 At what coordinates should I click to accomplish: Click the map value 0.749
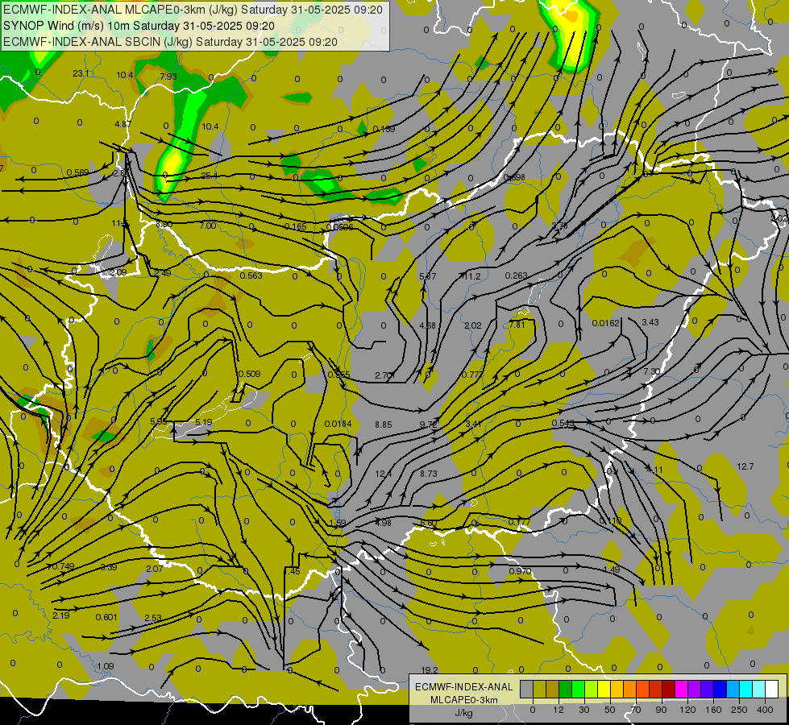(64, 566)
